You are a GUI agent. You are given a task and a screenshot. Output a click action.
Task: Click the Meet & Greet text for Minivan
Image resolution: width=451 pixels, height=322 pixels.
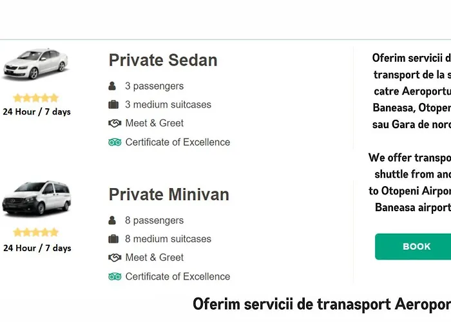pyautogui.click(x=155, y=258)
